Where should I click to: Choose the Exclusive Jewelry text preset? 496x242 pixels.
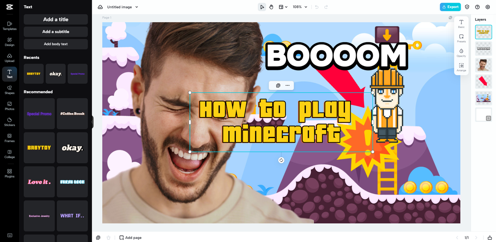pos(39,216)
